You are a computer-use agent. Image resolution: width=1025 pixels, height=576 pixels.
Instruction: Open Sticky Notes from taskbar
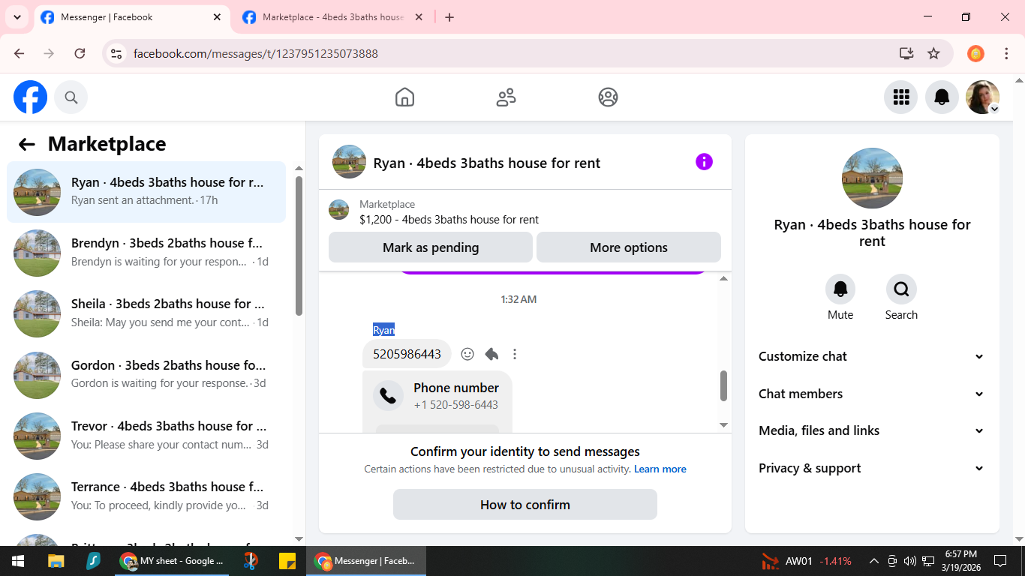[x=287, y=561]
